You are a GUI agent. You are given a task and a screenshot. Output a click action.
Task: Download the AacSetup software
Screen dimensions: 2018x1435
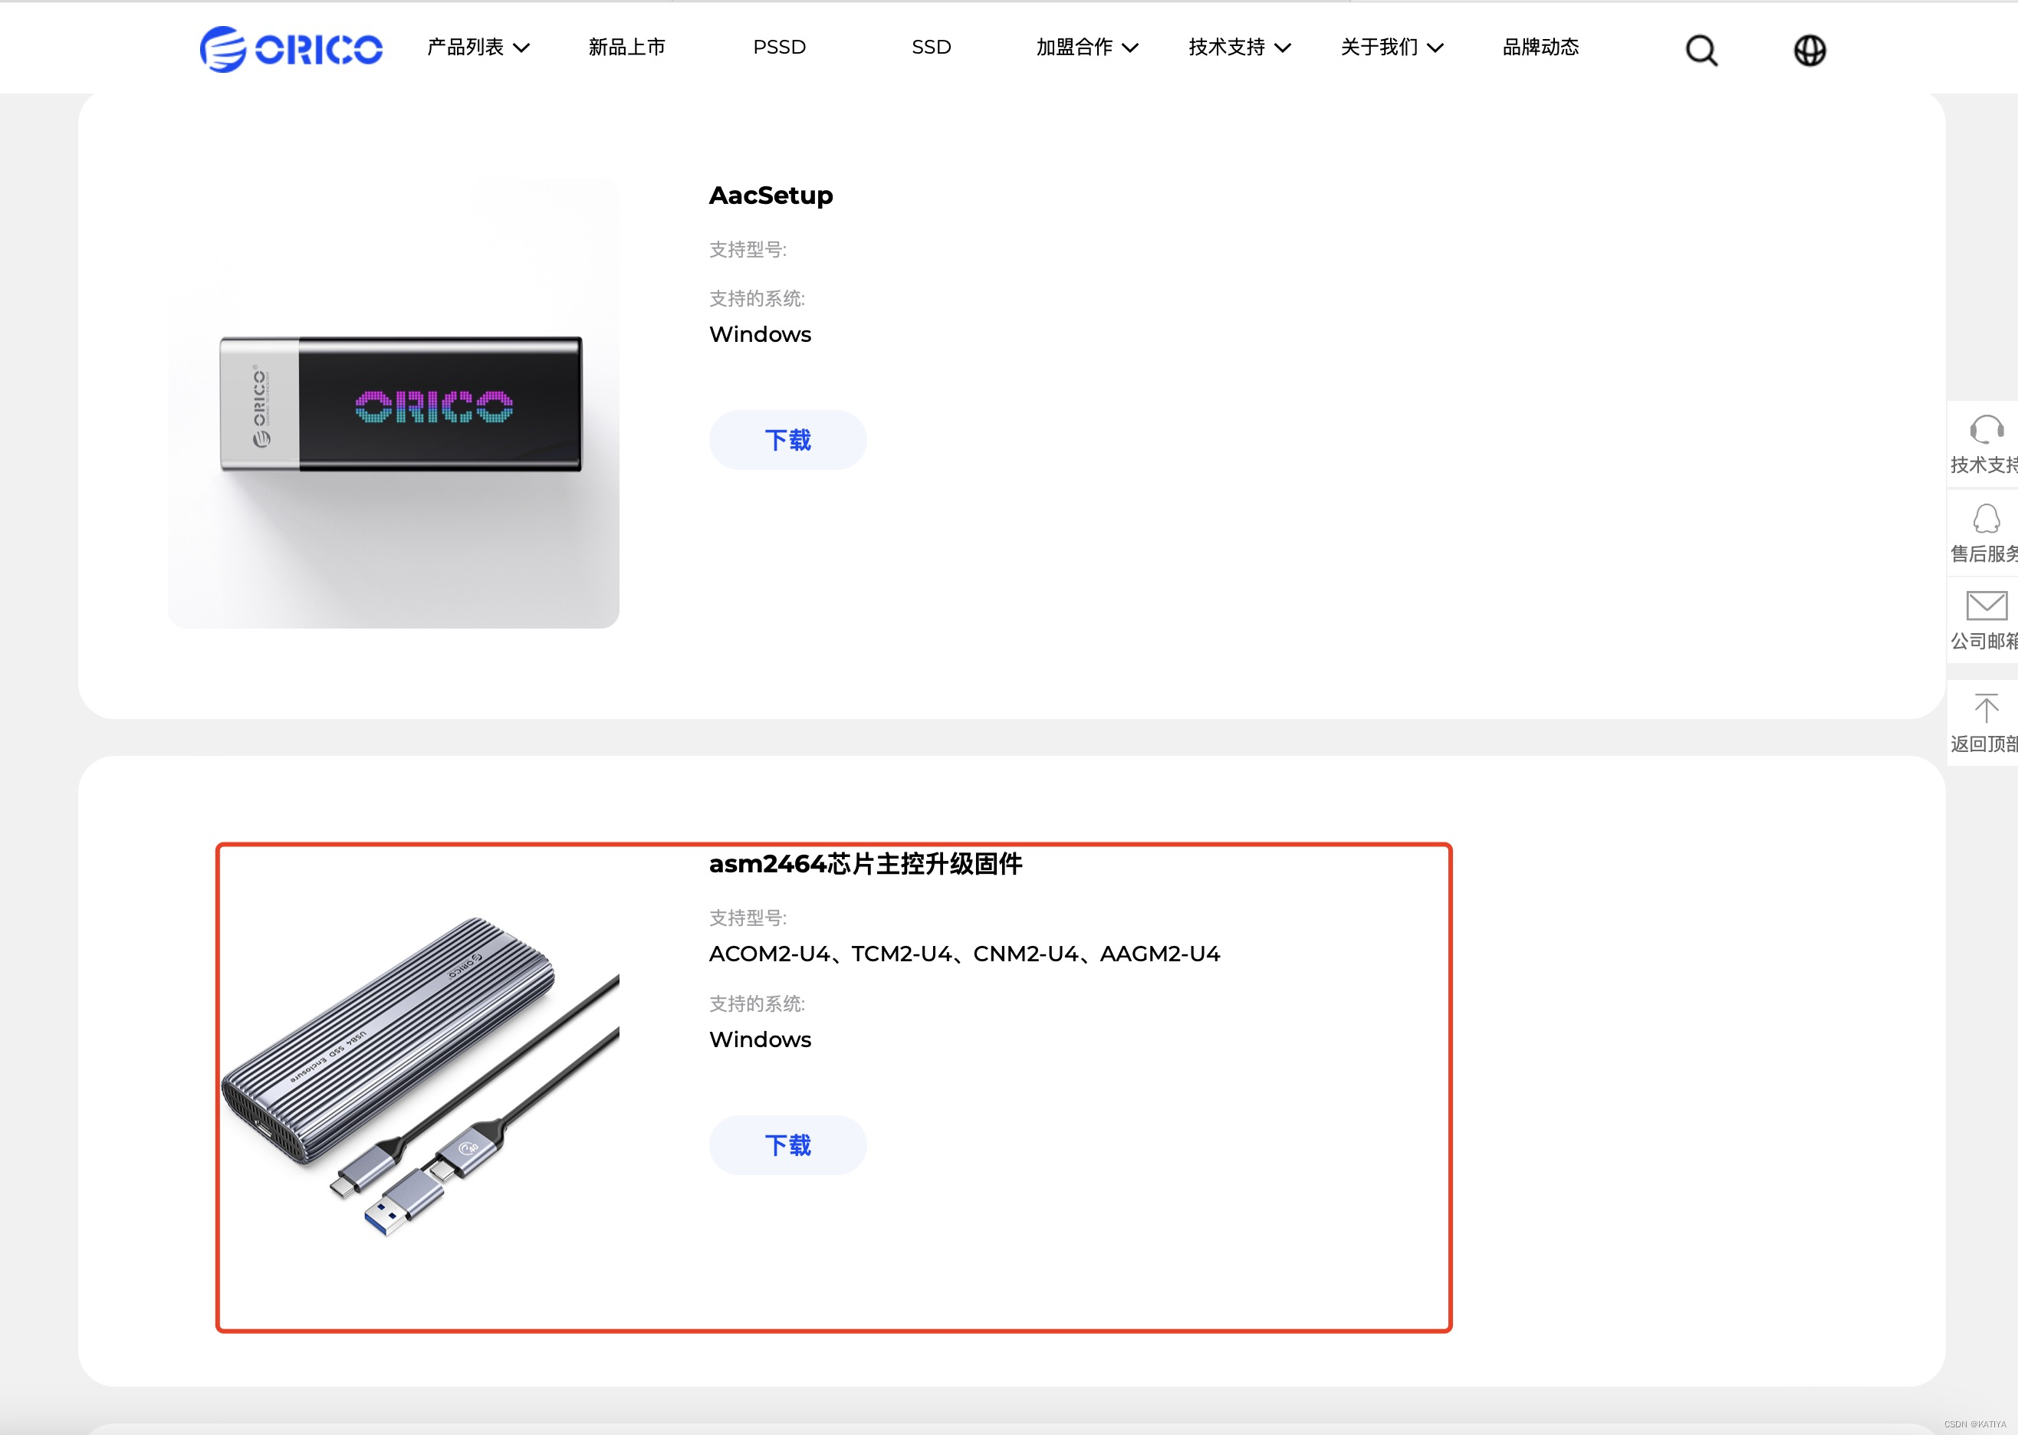(787, 440)
